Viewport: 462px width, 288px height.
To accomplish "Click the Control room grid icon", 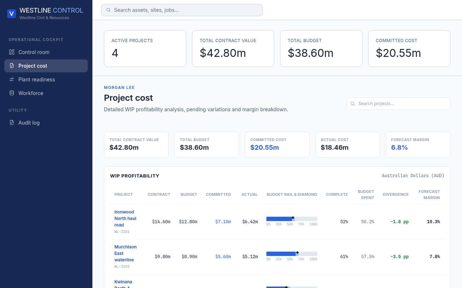I will 12,52.
